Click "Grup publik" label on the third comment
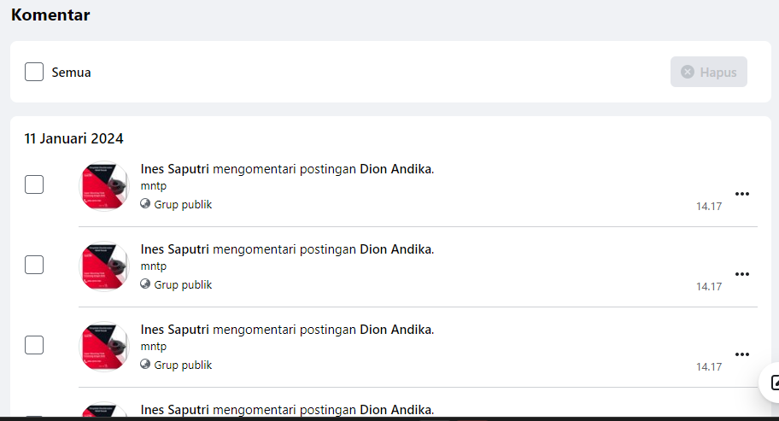Screen dimensions: 779x421 [183, 365]
